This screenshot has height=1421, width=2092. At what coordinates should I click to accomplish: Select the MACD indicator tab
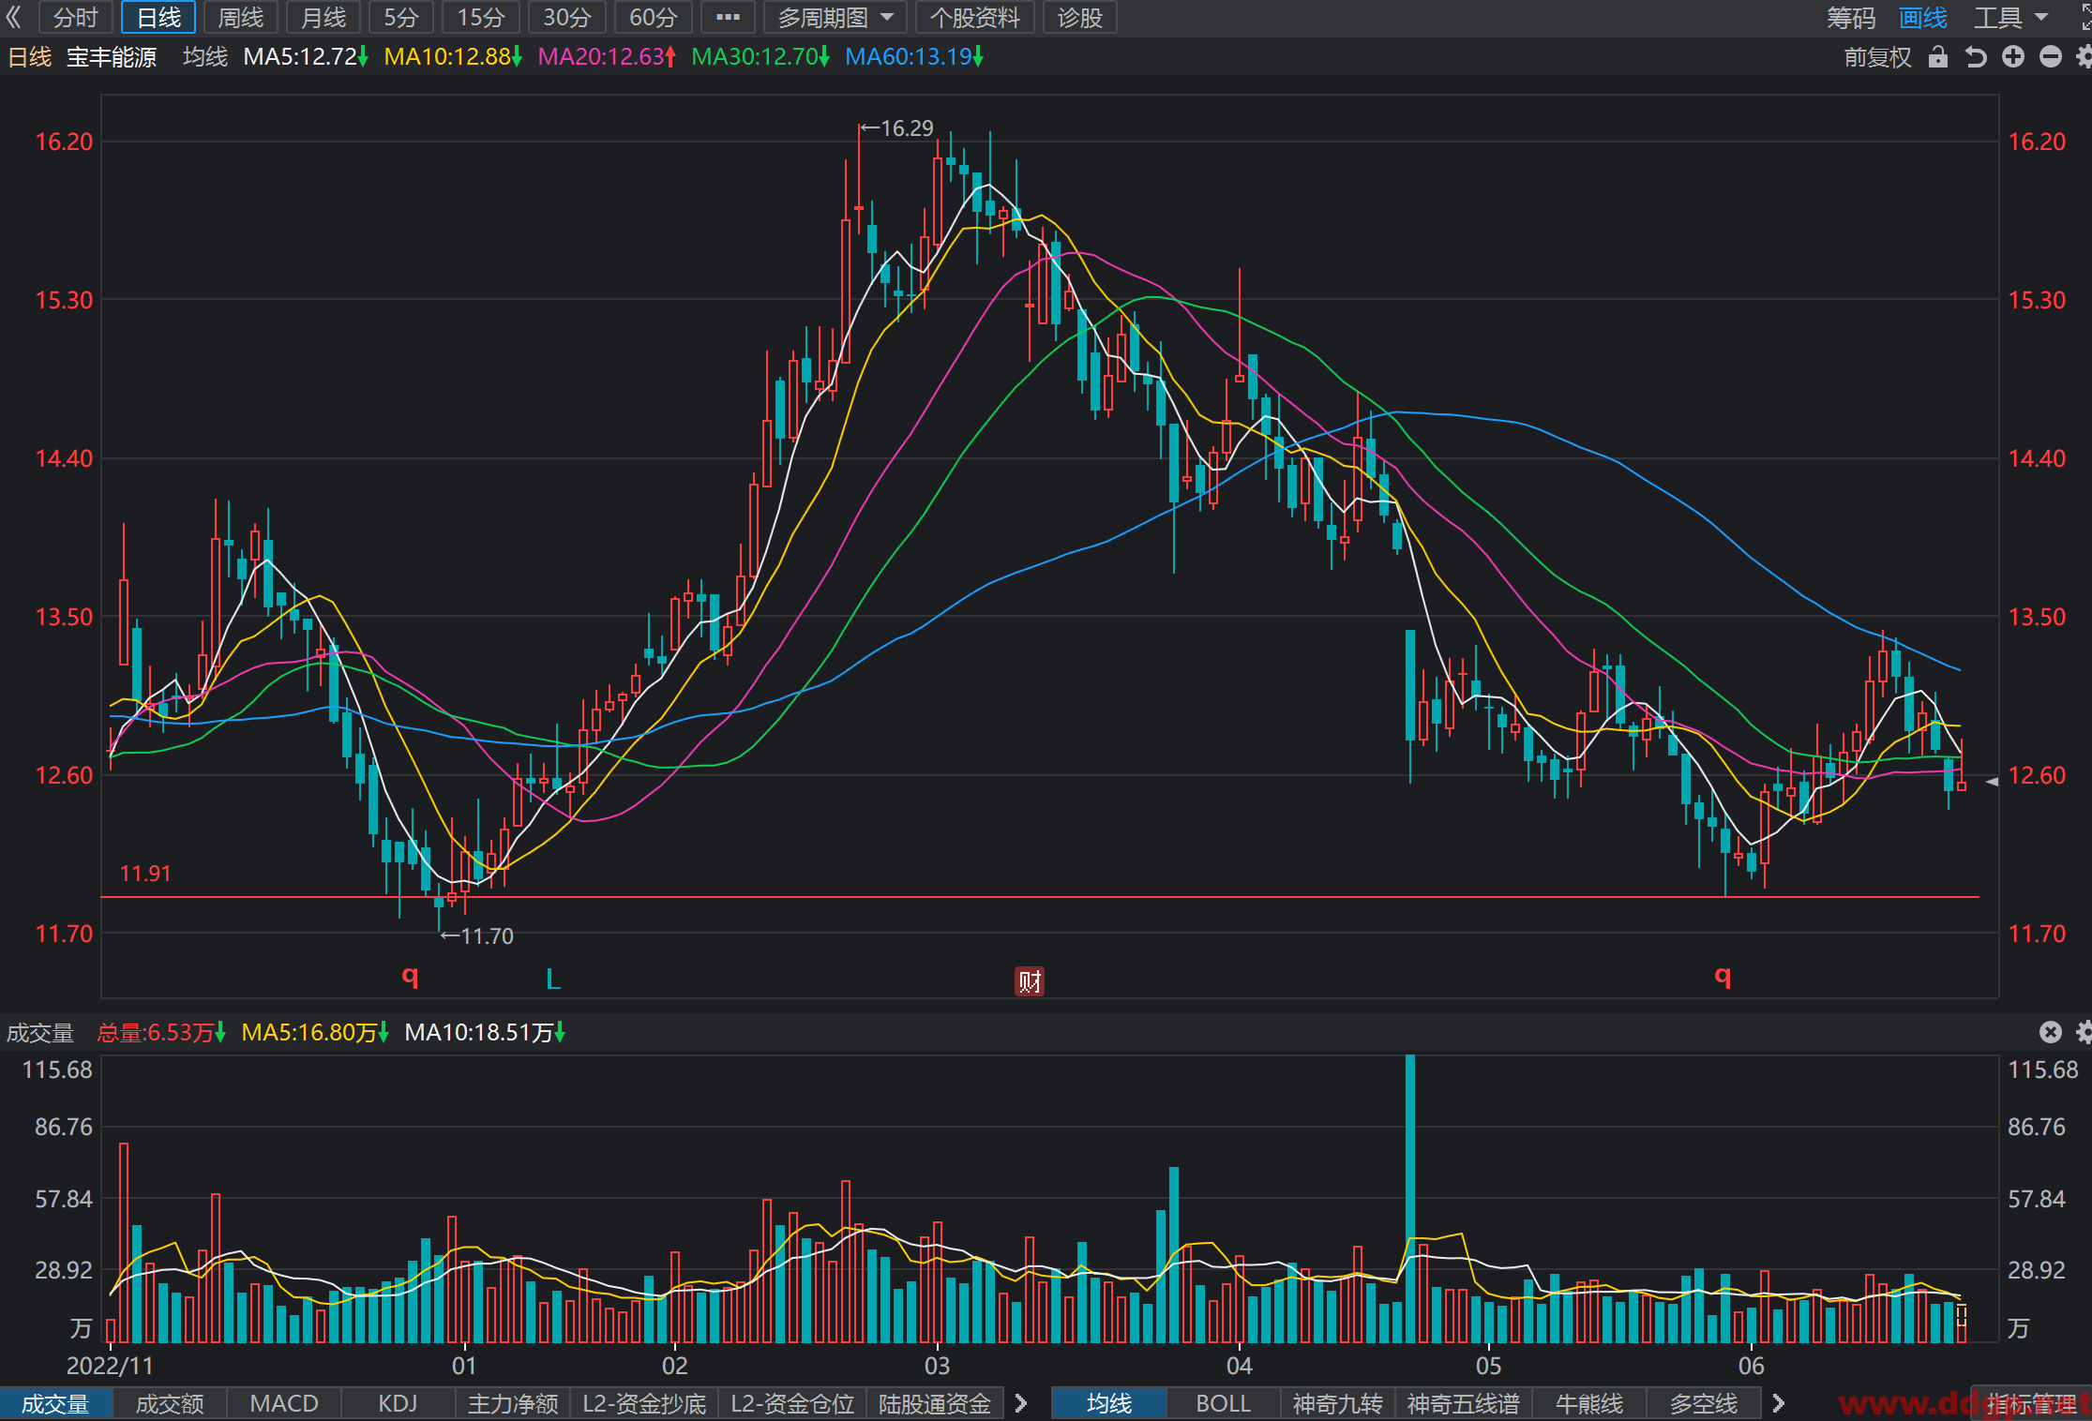(x=284, y=1403)
